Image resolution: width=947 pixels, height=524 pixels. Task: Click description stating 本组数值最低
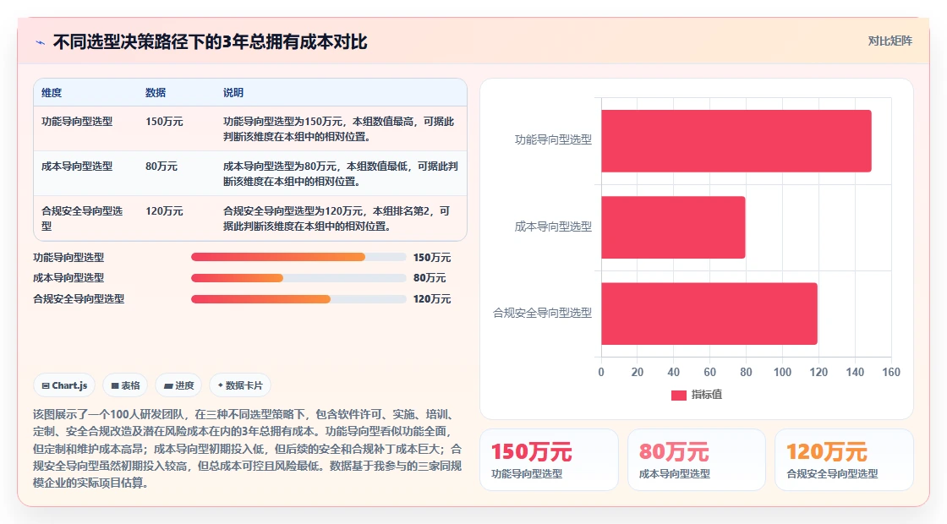(341, 173)
